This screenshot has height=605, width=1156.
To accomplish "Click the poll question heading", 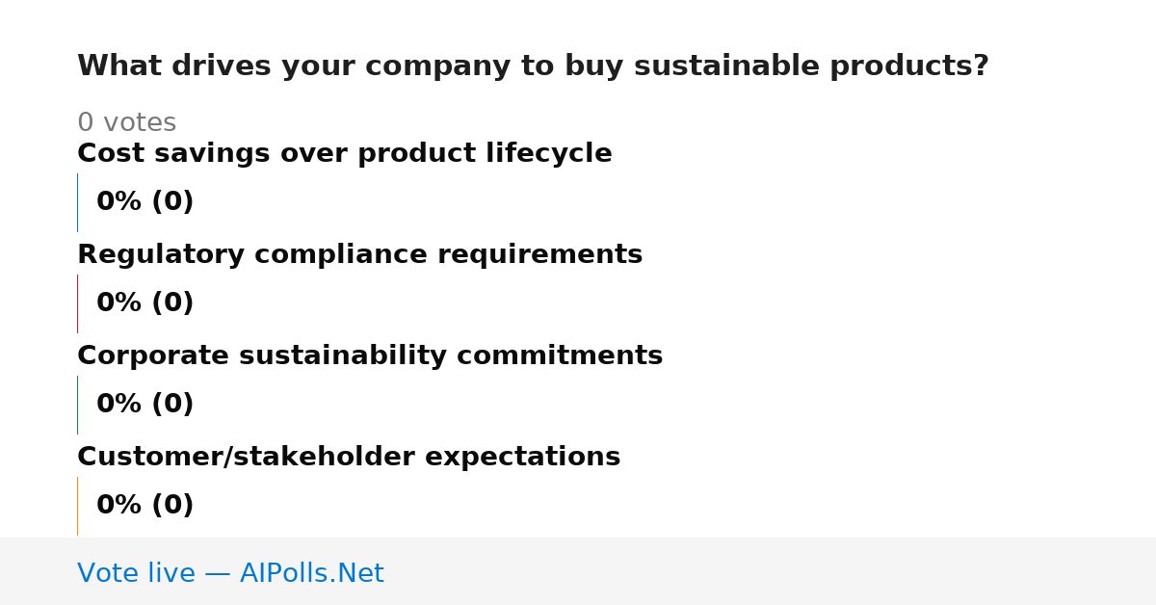I will pyautogui.click(x=533, y=66).
